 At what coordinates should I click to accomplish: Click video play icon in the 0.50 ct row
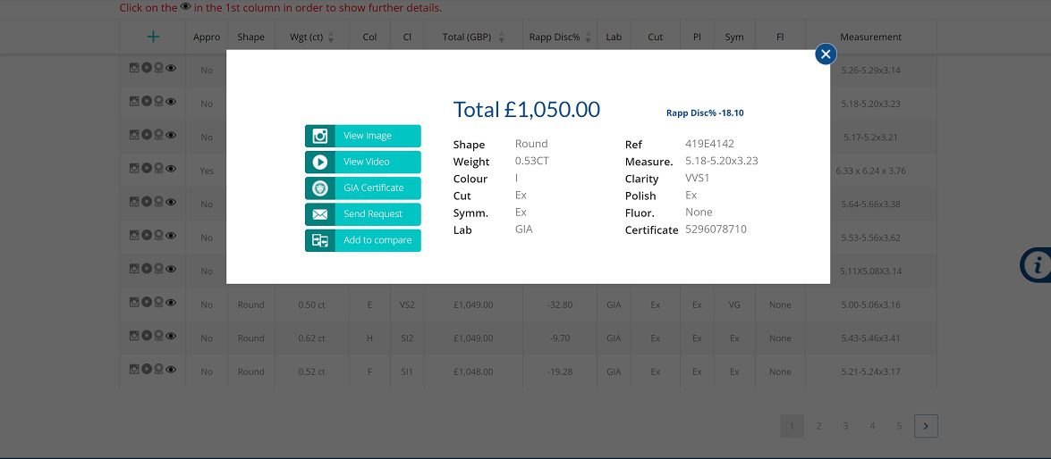click(x=146, y=302)
